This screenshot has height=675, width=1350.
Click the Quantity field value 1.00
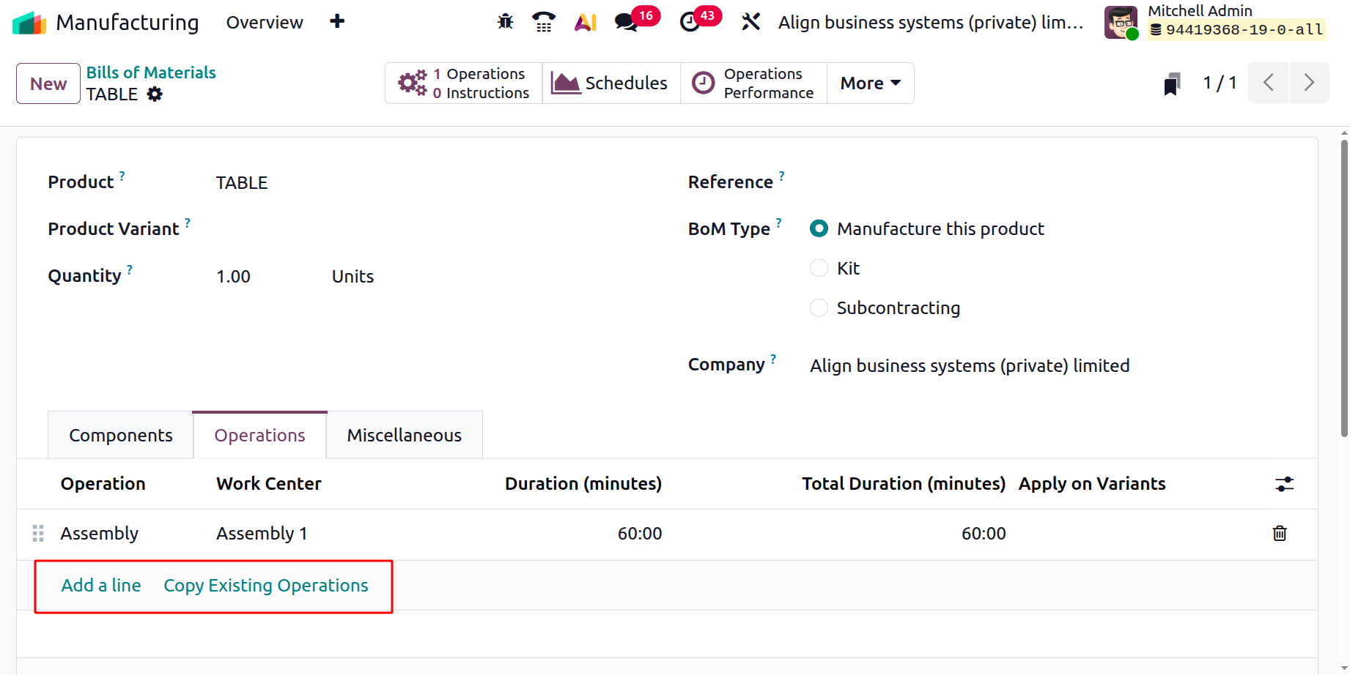(x=234, y=277)
